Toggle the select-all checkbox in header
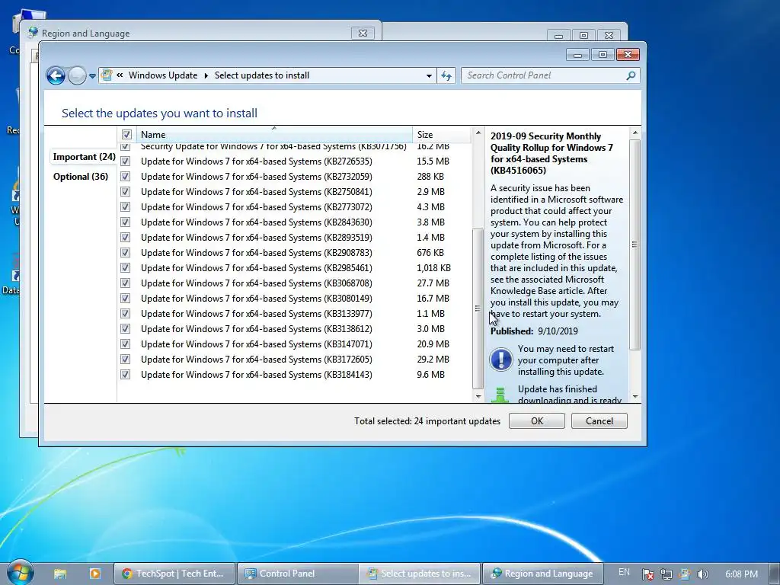This screenshot has width=780, height=585. pos(126,134)
